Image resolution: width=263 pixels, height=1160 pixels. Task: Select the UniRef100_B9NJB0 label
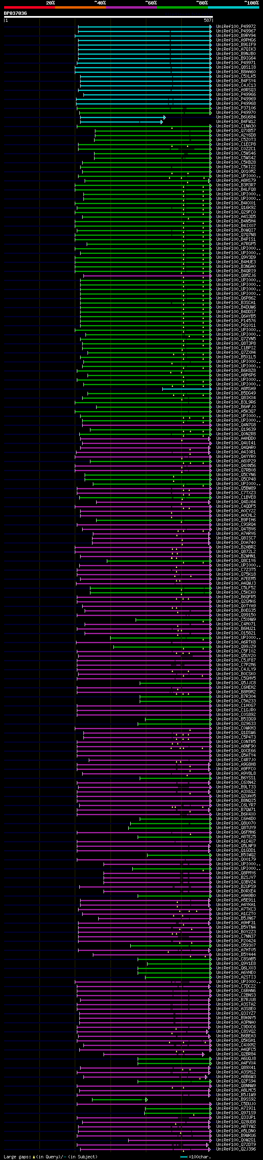click(x=235, y=53)
